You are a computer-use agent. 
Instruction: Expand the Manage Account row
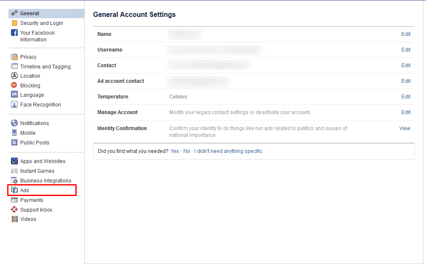click(406, 112)
